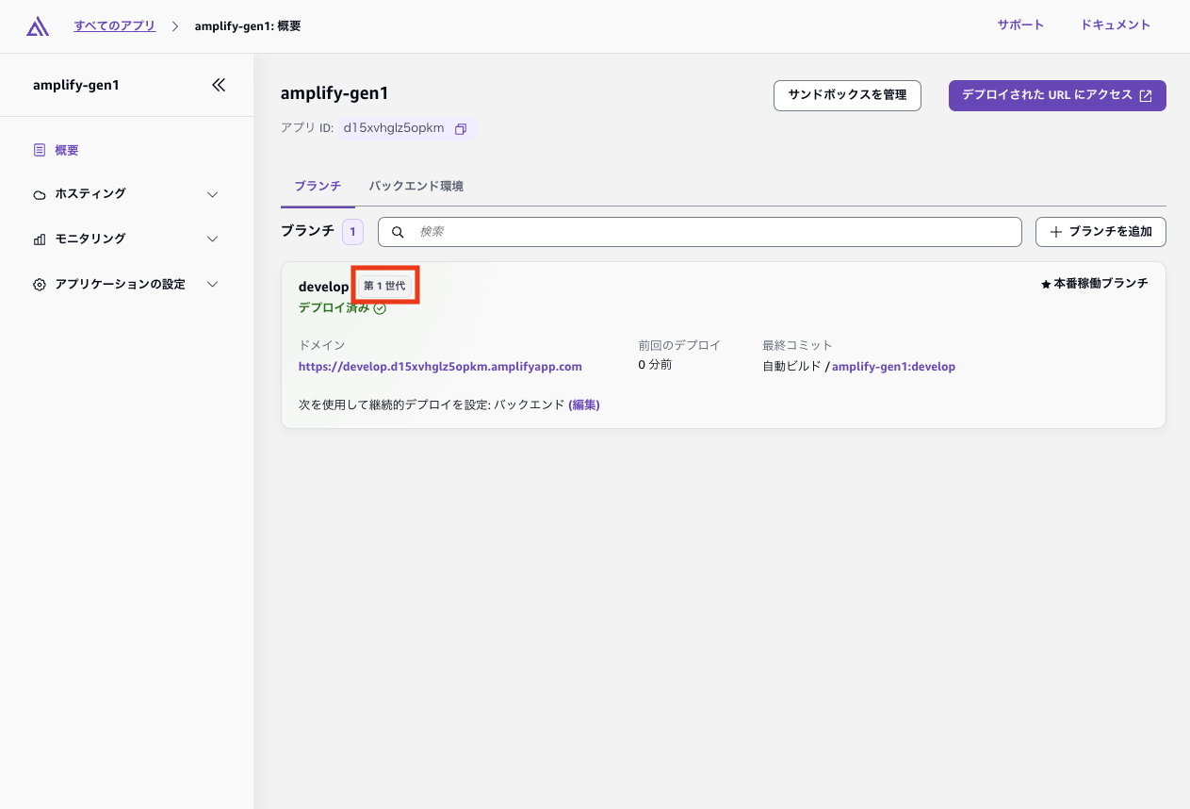Click the ブランチを追加 button
The height and width of the screenshot is (809, 1190).
click(1100, 232)
